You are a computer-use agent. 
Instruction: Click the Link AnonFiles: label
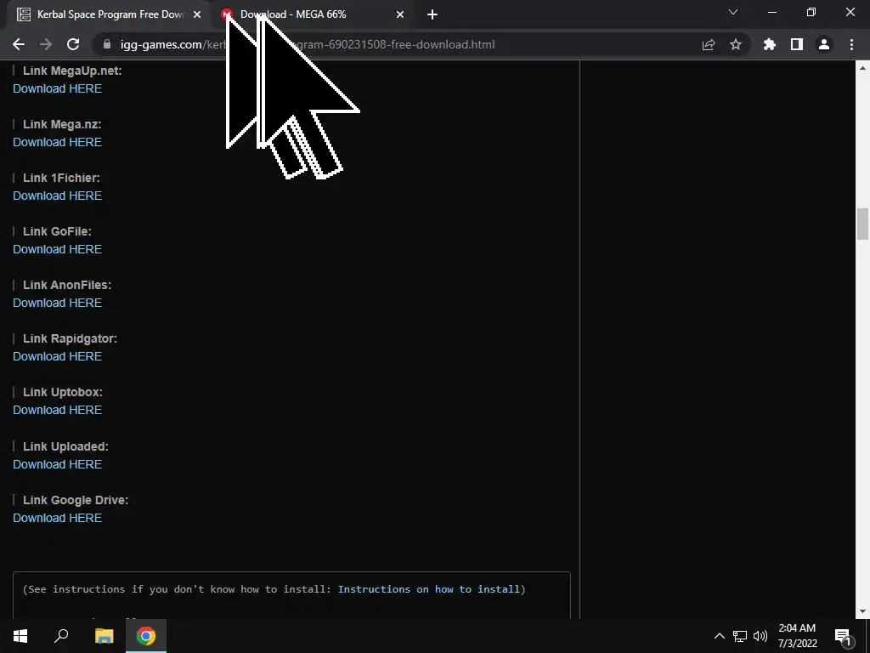[x=67, y=285]
